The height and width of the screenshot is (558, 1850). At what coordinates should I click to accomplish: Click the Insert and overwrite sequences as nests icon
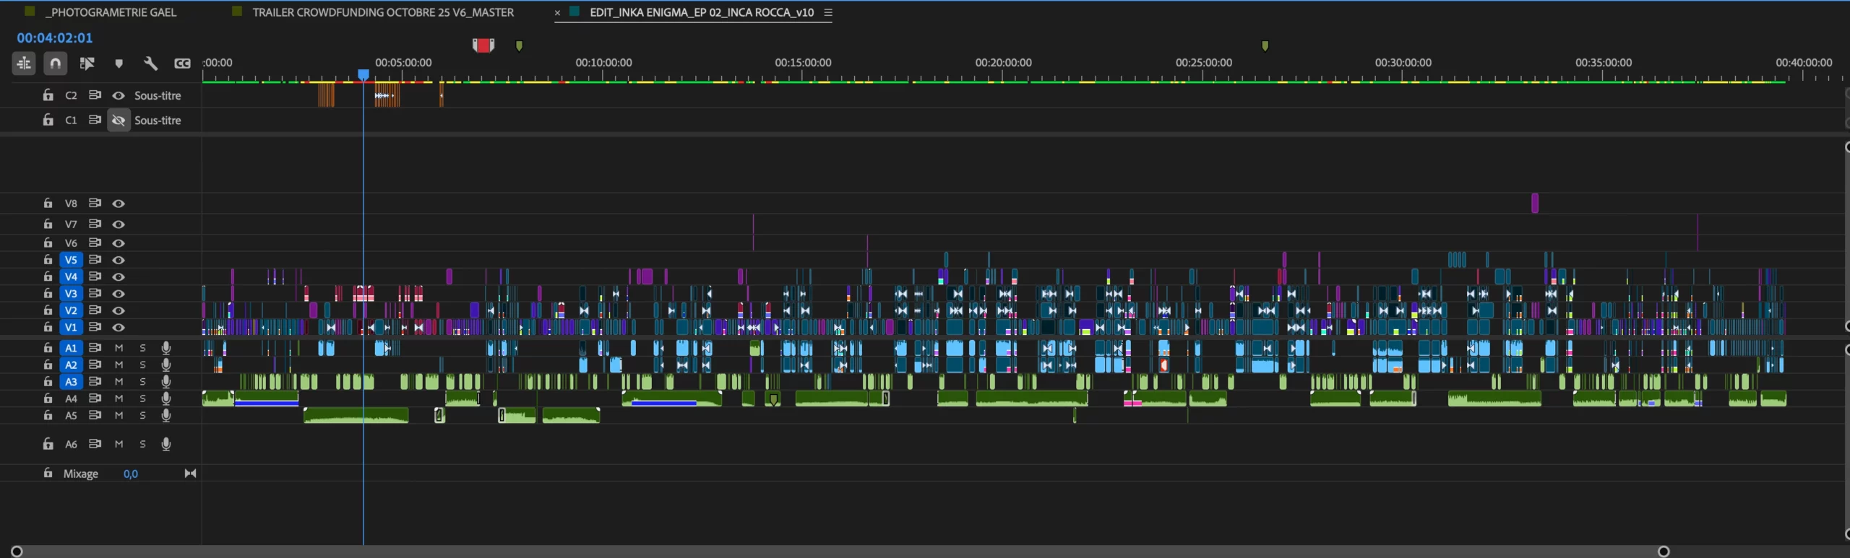23,64
